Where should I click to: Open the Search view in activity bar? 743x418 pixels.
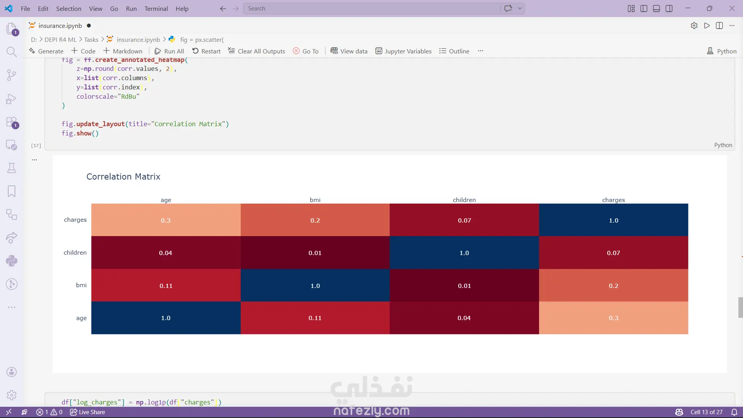tap(12, 52)
